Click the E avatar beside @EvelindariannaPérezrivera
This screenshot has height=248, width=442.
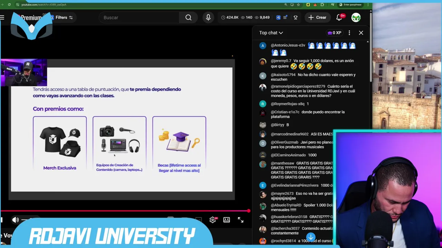tap(263, 185)
